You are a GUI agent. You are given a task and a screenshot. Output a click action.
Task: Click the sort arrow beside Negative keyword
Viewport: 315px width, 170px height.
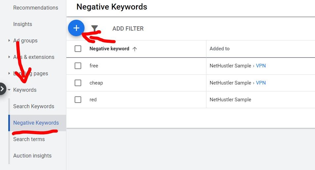point(134,49)
